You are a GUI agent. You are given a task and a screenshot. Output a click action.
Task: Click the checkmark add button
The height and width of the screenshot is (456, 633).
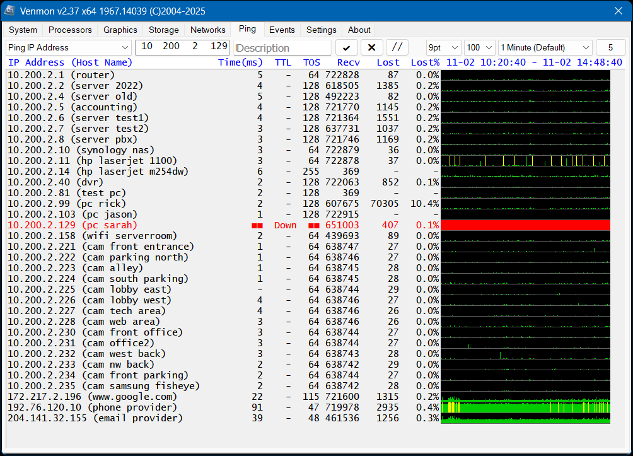346,48
